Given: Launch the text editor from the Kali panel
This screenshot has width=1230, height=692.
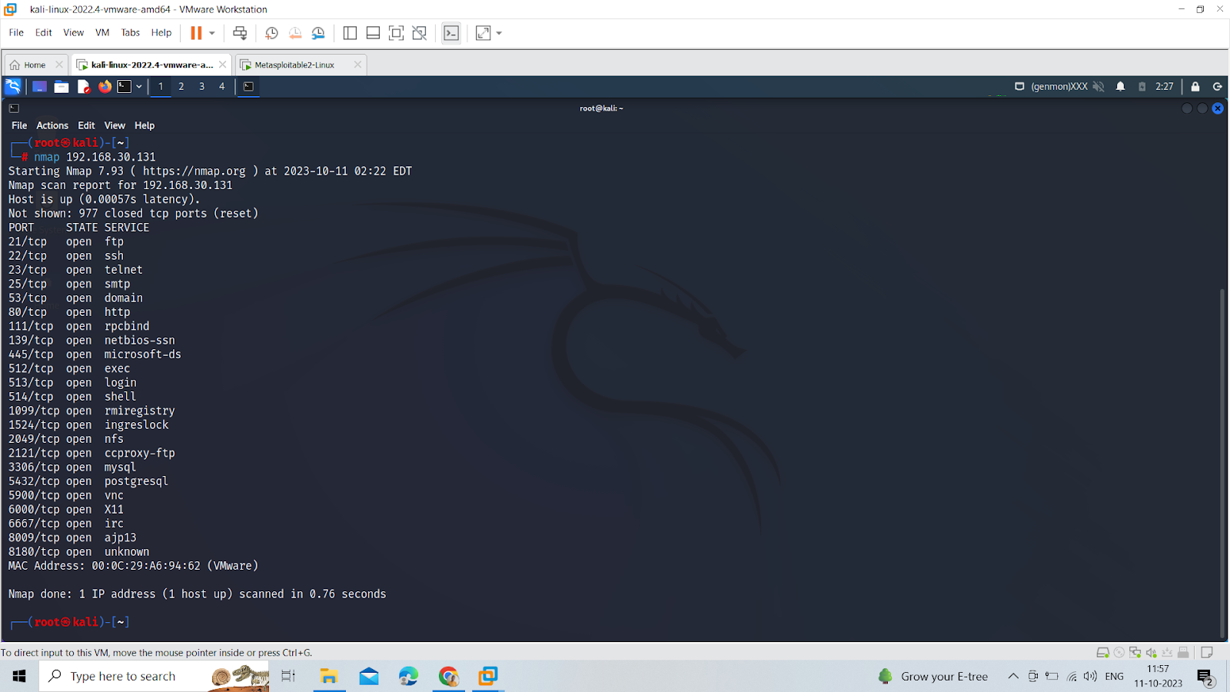Looking at the screenshot, I should coord(84,87).
